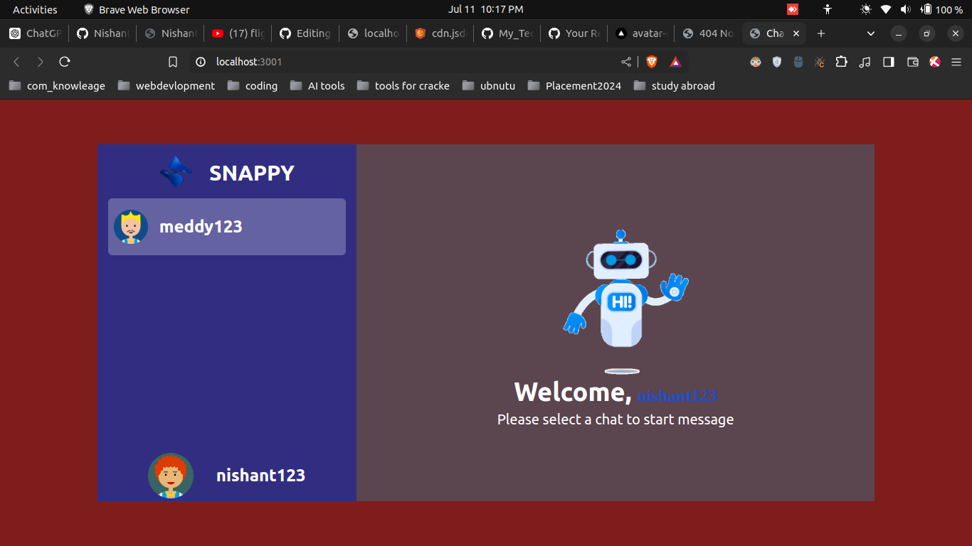This screenshot has height=546, width=972.
Task: View site information icon in address bar
Action: (x=202, y=62)
